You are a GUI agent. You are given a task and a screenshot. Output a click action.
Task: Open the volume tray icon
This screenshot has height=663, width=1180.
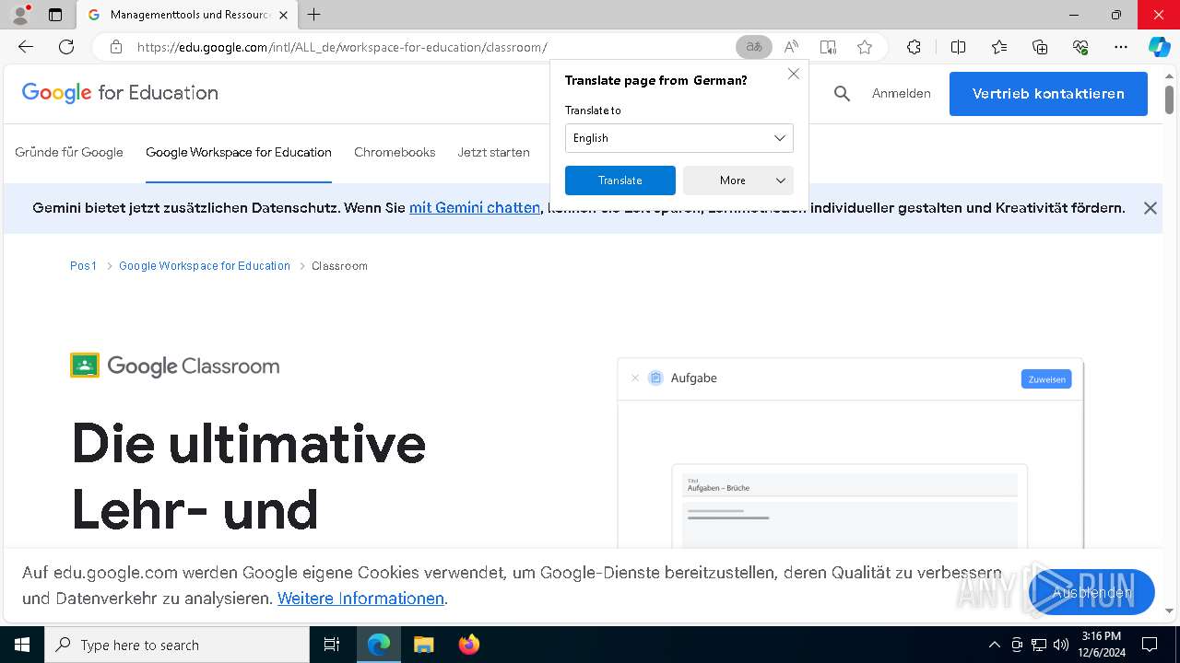(1060, 645)
